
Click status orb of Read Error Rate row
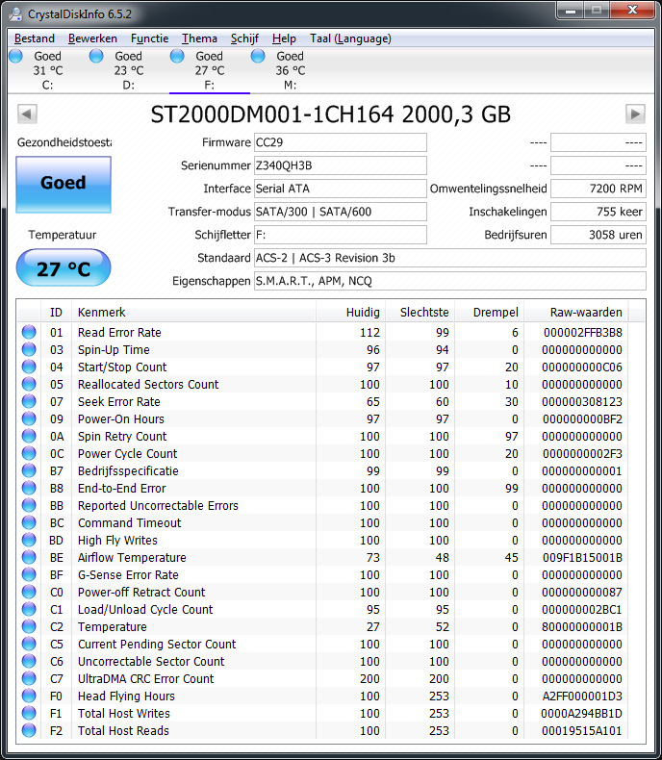(x=29, y=332)
